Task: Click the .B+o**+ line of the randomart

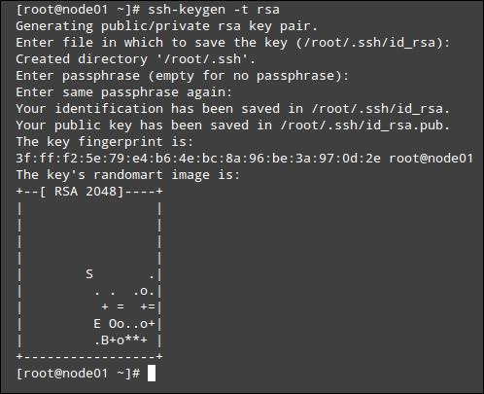Action: pos(121,340)
